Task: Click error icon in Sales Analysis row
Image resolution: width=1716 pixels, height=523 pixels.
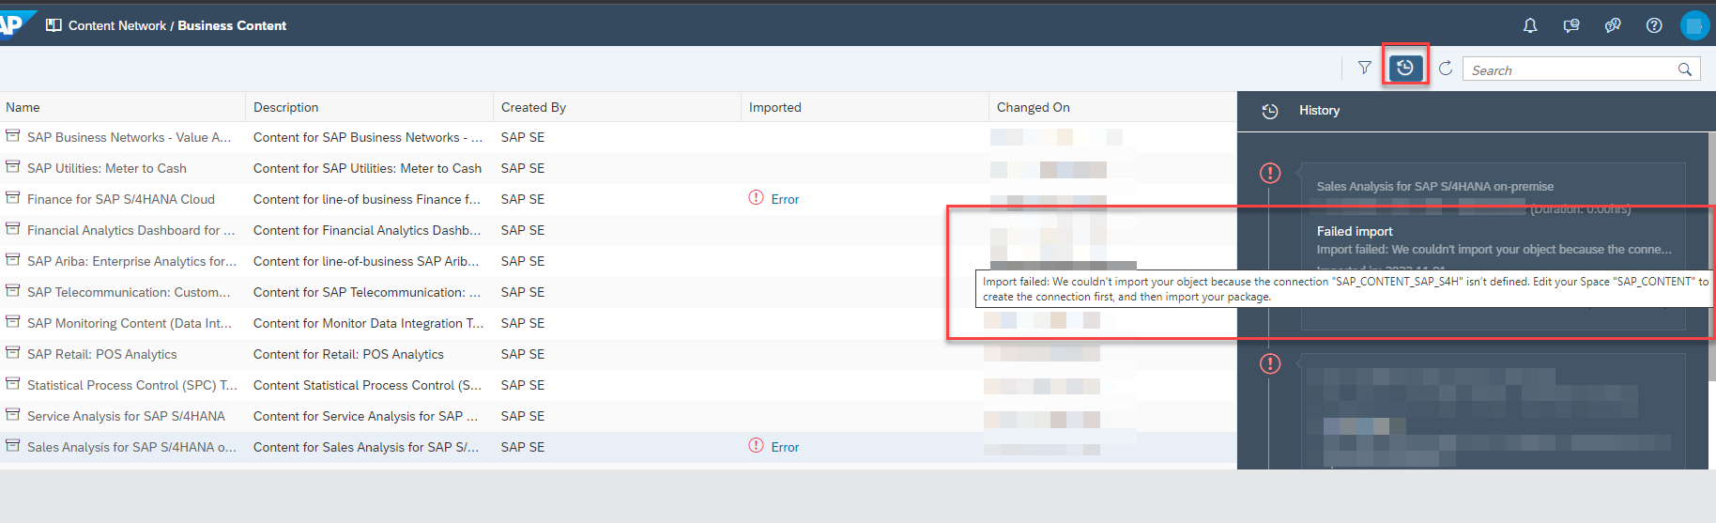Action: click(756, 445)
